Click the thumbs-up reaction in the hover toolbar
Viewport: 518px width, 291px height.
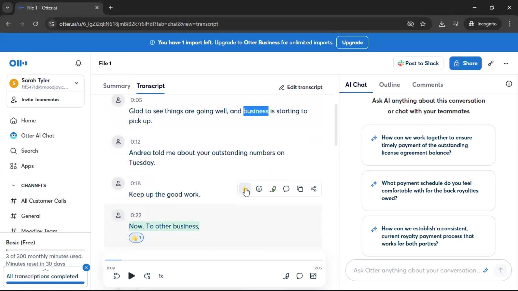[x=245, y=189]
